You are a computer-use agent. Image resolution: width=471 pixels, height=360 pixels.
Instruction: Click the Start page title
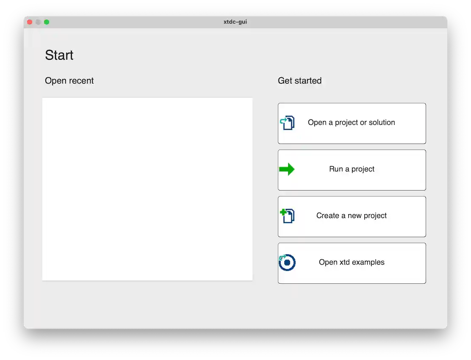(x=59, y=55)
